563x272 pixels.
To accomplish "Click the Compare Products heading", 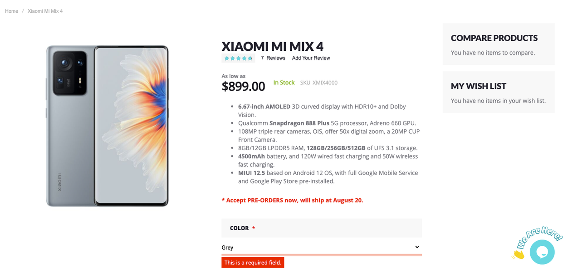I will tap(494, 38).
